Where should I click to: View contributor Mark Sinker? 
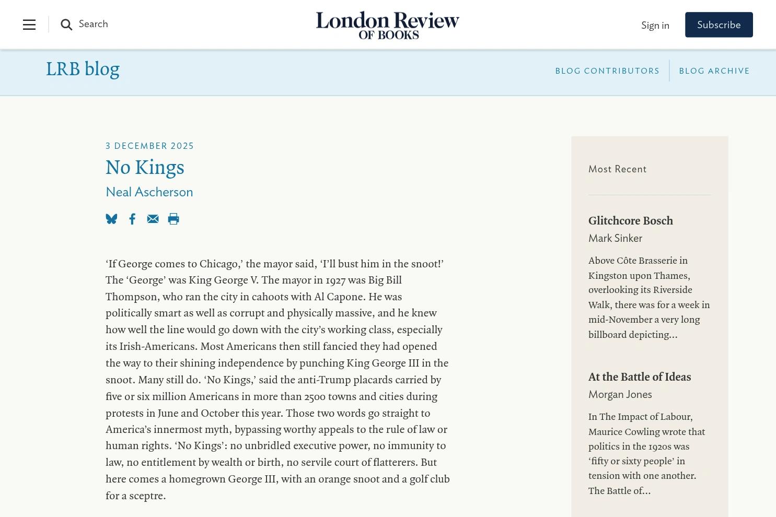[x=615, y=238]
